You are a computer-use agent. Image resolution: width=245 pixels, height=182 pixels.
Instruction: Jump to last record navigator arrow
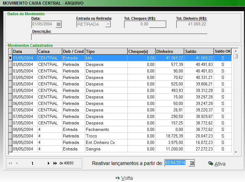tap(55, 163)
